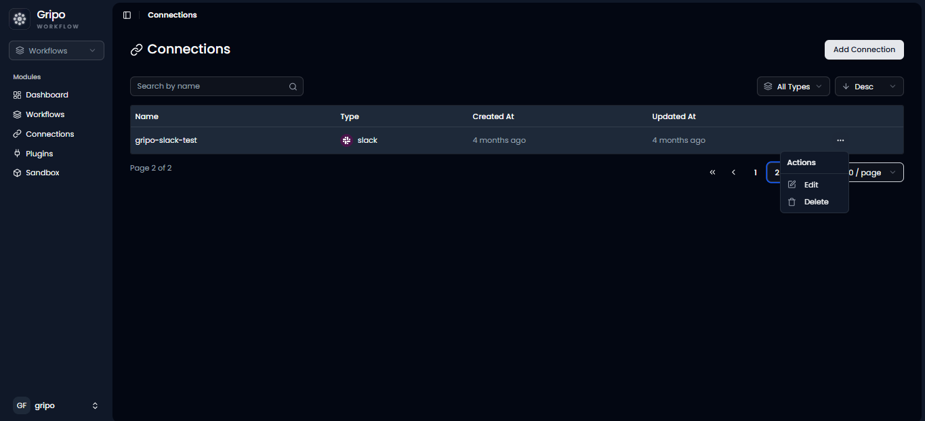Click the Gripo logo icon
Screen dimensions: 925x421
20,19
